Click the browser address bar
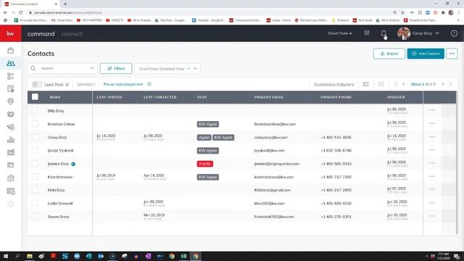Screen dimensions: 464x261 pyautogui.click(x=207, y=12)
